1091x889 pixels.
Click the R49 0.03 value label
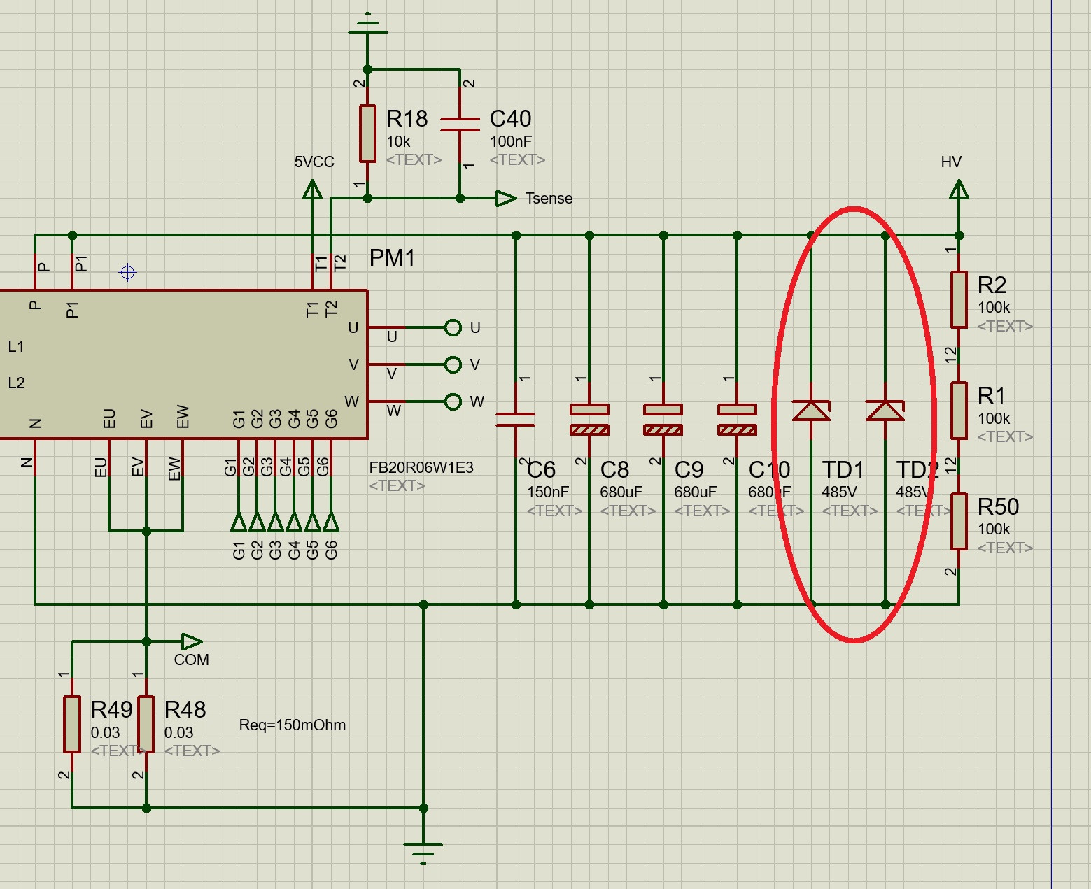pyautogui.click(x=105, y=732)
